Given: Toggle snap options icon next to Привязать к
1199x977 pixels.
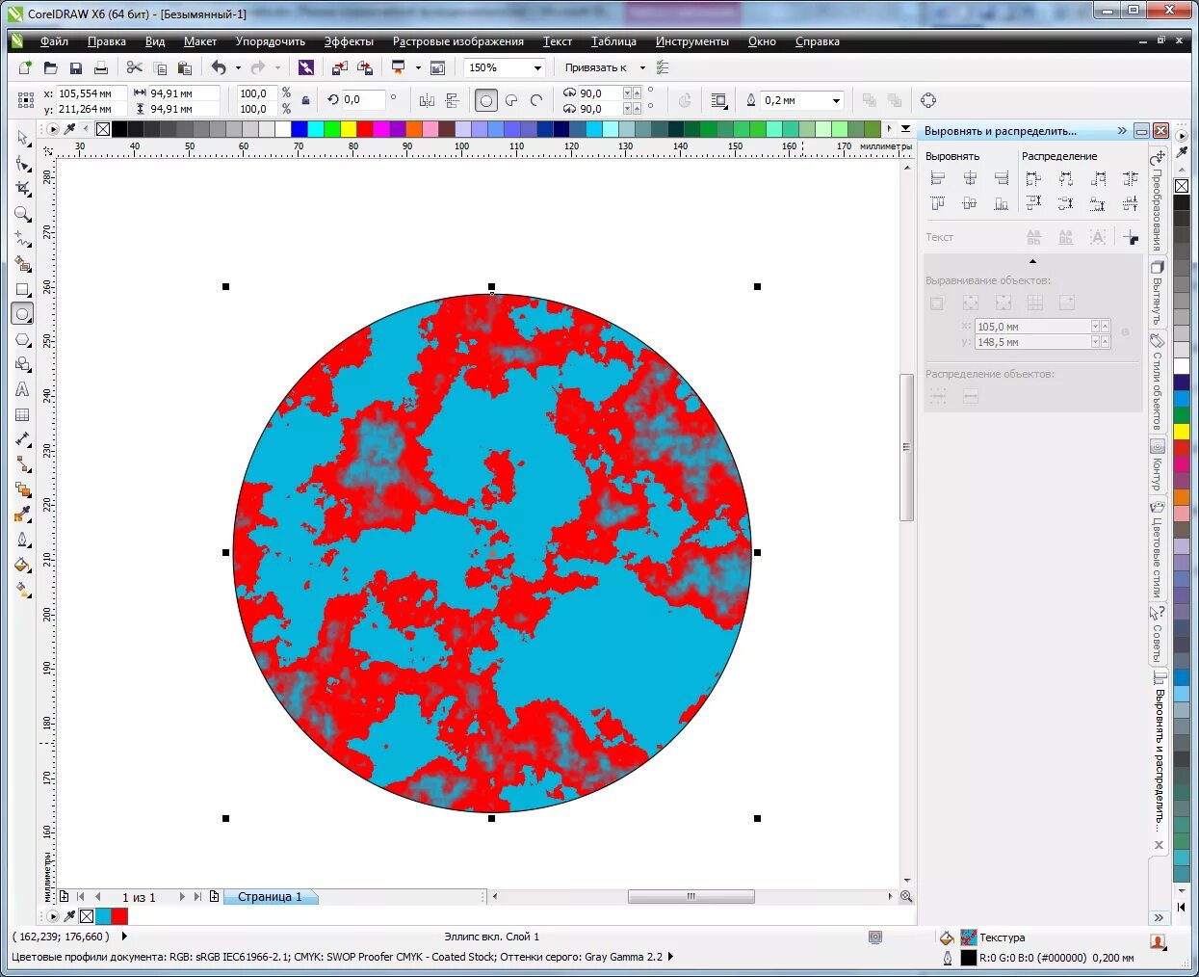Looking at the screenshot, I should click(663, 67).
